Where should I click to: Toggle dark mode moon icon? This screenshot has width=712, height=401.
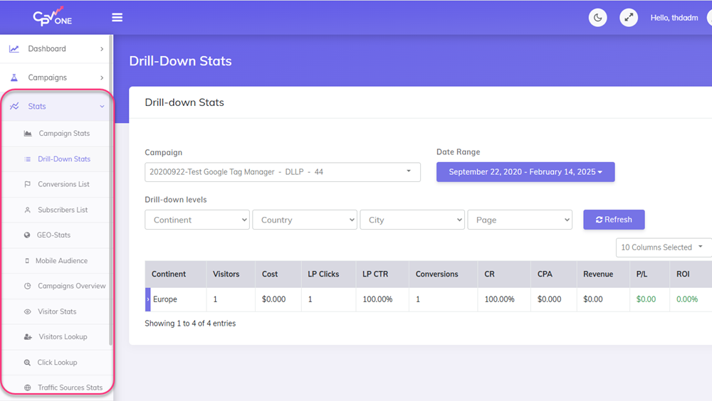point(598,18)
